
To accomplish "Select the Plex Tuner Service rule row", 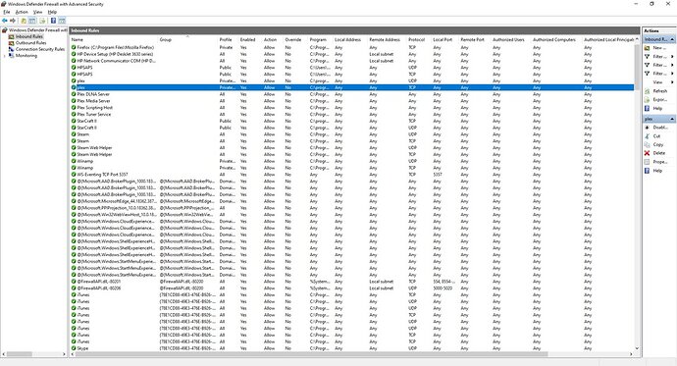I will [352, 115].
